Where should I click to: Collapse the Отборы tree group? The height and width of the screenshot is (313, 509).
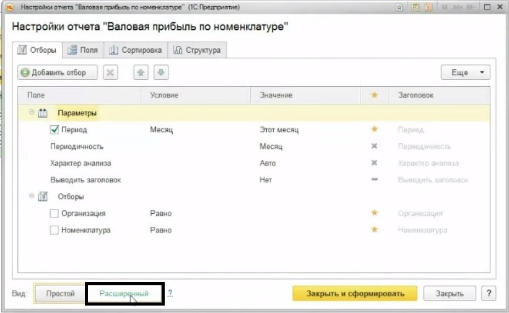point(30,196)
